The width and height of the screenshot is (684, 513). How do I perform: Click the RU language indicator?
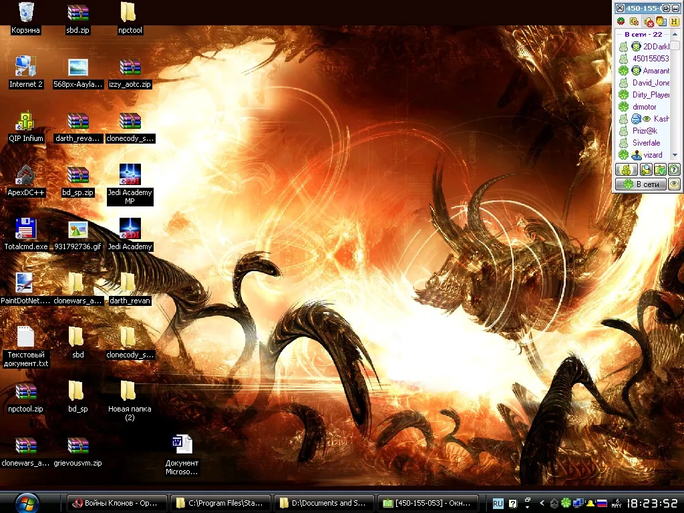click(498, 504)
